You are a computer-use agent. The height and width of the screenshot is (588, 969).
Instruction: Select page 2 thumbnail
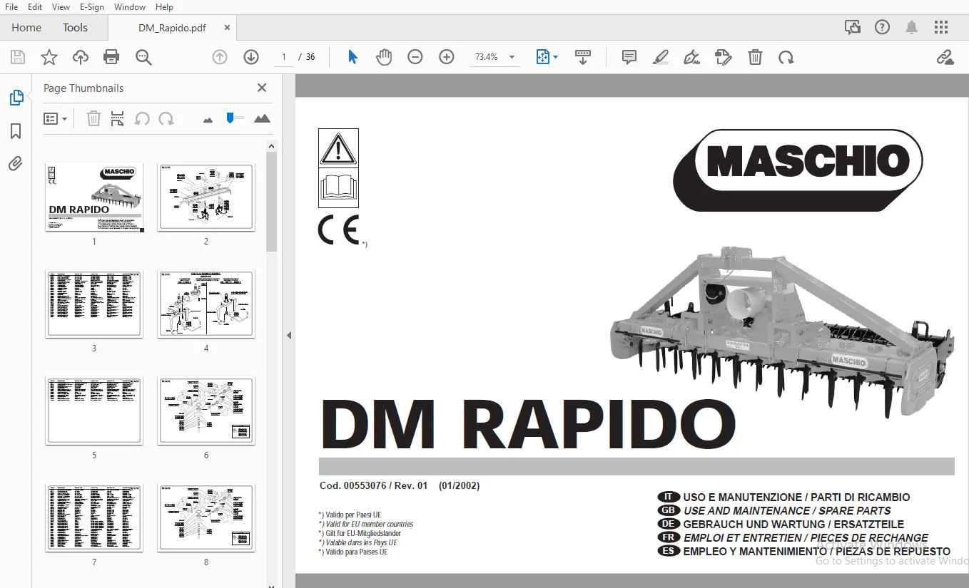tap(206, 197)
